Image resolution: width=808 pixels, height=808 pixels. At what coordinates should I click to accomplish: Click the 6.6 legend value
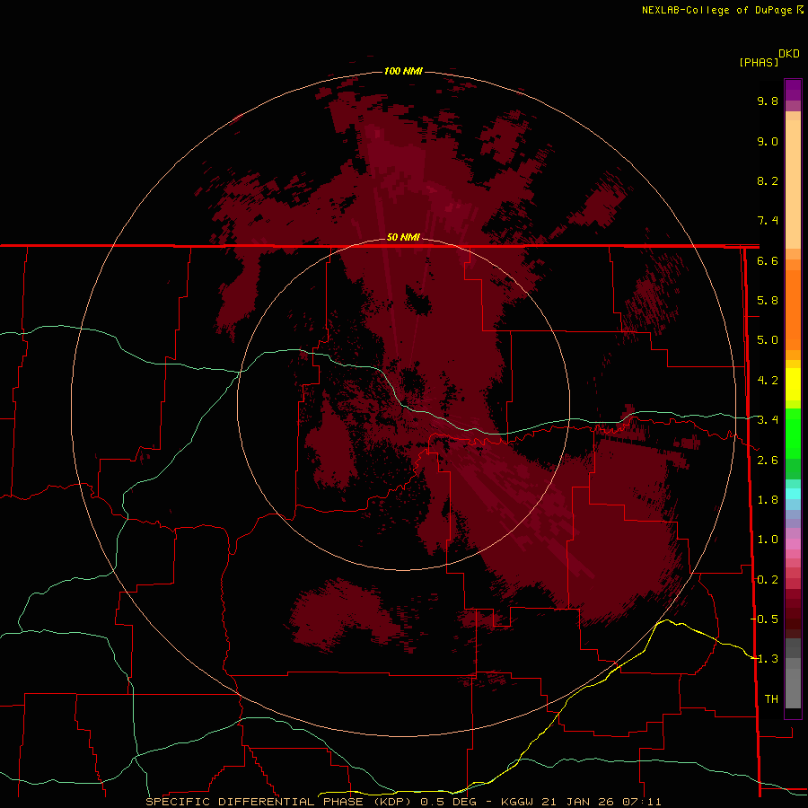tap(768, 261)
